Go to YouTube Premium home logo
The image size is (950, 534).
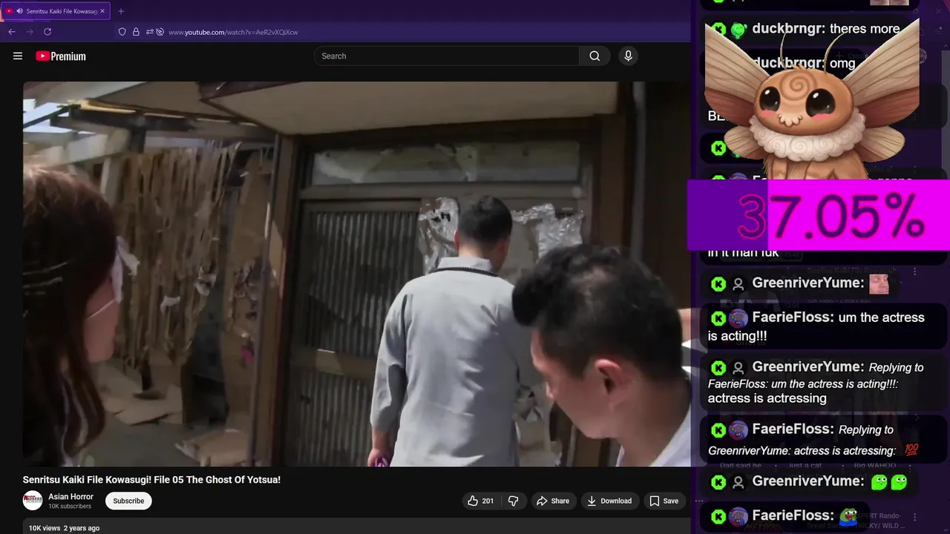(x=61, y=56)
